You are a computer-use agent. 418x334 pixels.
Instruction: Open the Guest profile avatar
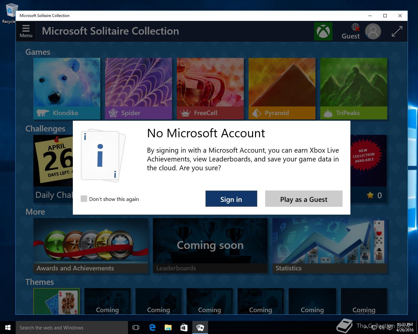click(x=373, y=31)
